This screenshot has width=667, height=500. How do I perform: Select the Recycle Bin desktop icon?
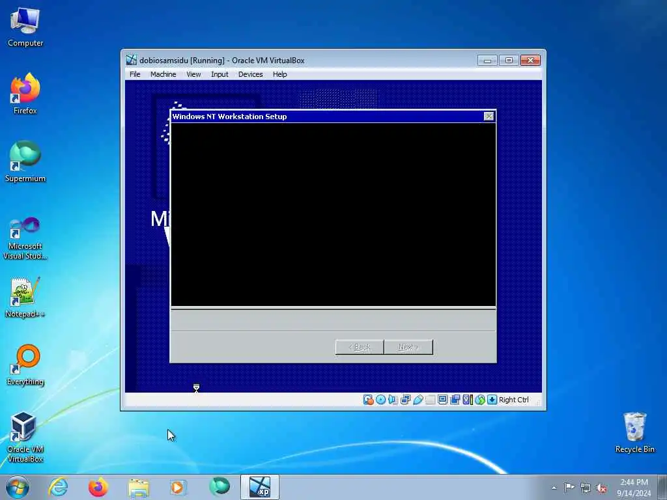tap(634, 433)
